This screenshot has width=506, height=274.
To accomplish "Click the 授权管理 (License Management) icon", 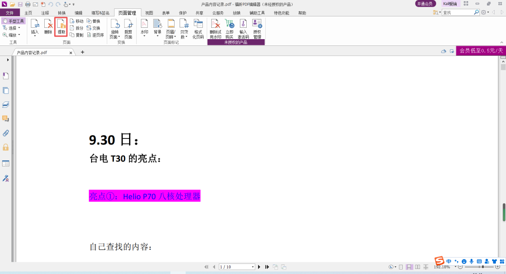I will pyautogui.click(x=257, y=29).
